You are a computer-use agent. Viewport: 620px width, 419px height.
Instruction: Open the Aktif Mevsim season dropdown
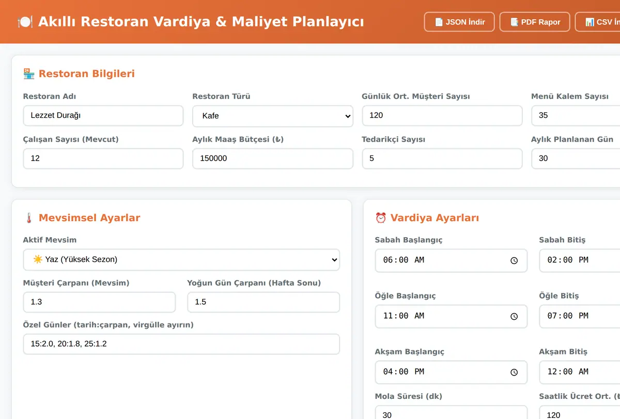coord(181,259)
